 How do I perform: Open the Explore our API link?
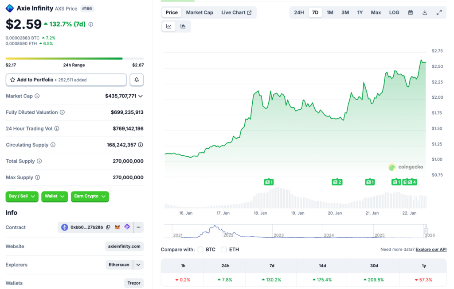[x=431, y=249]
